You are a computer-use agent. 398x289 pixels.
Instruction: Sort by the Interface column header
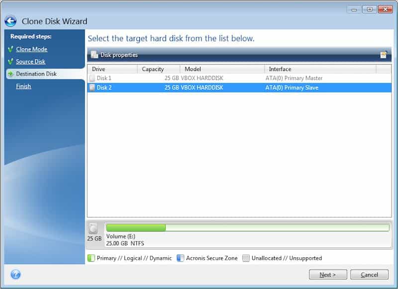tap(320, 69)
